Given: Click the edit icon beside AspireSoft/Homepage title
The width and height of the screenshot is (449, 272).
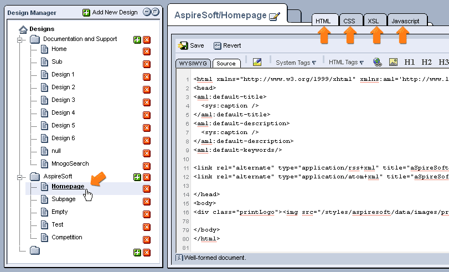Looking at the screenshot, I should click(275, 17).
